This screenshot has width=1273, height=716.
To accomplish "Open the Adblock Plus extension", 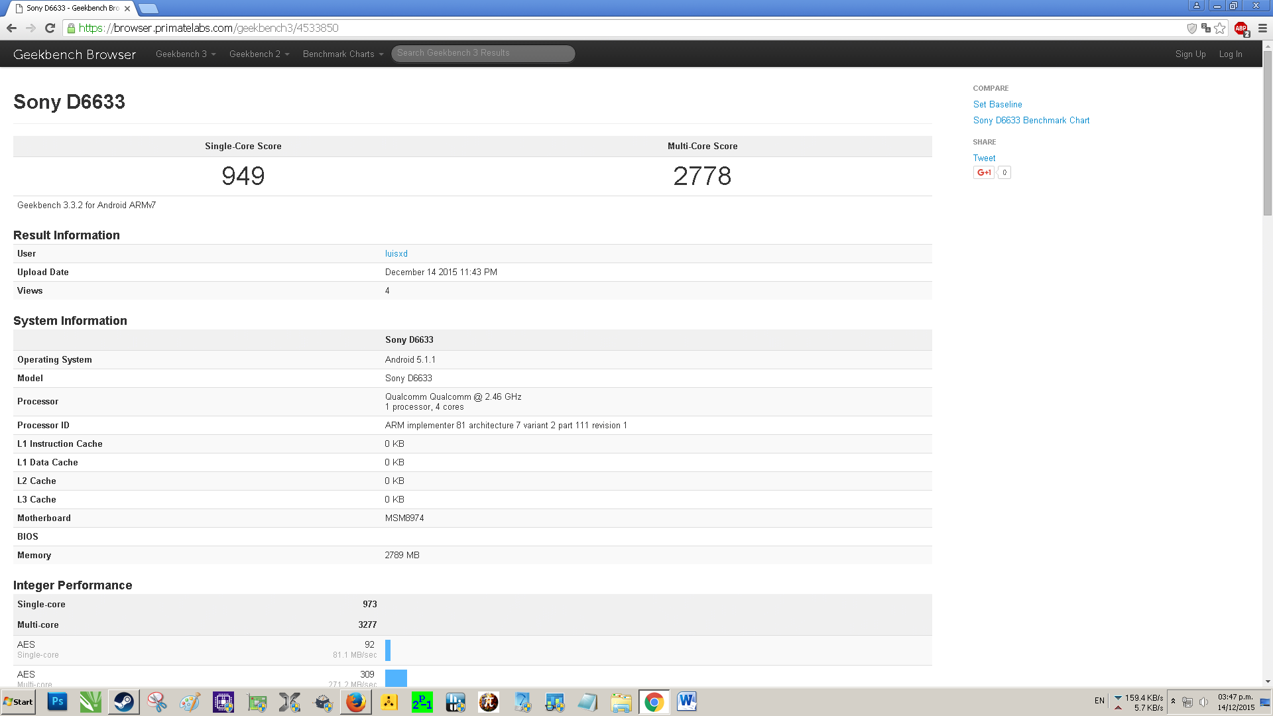I will click(1241, 29).
